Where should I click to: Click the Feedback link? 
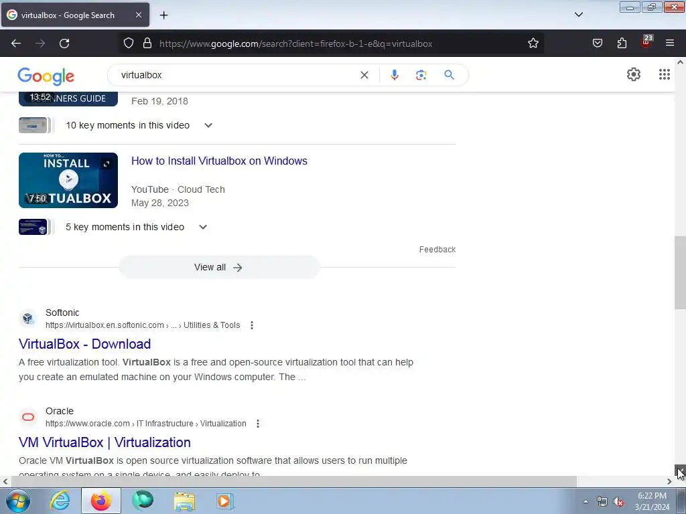tap(437, 250)
